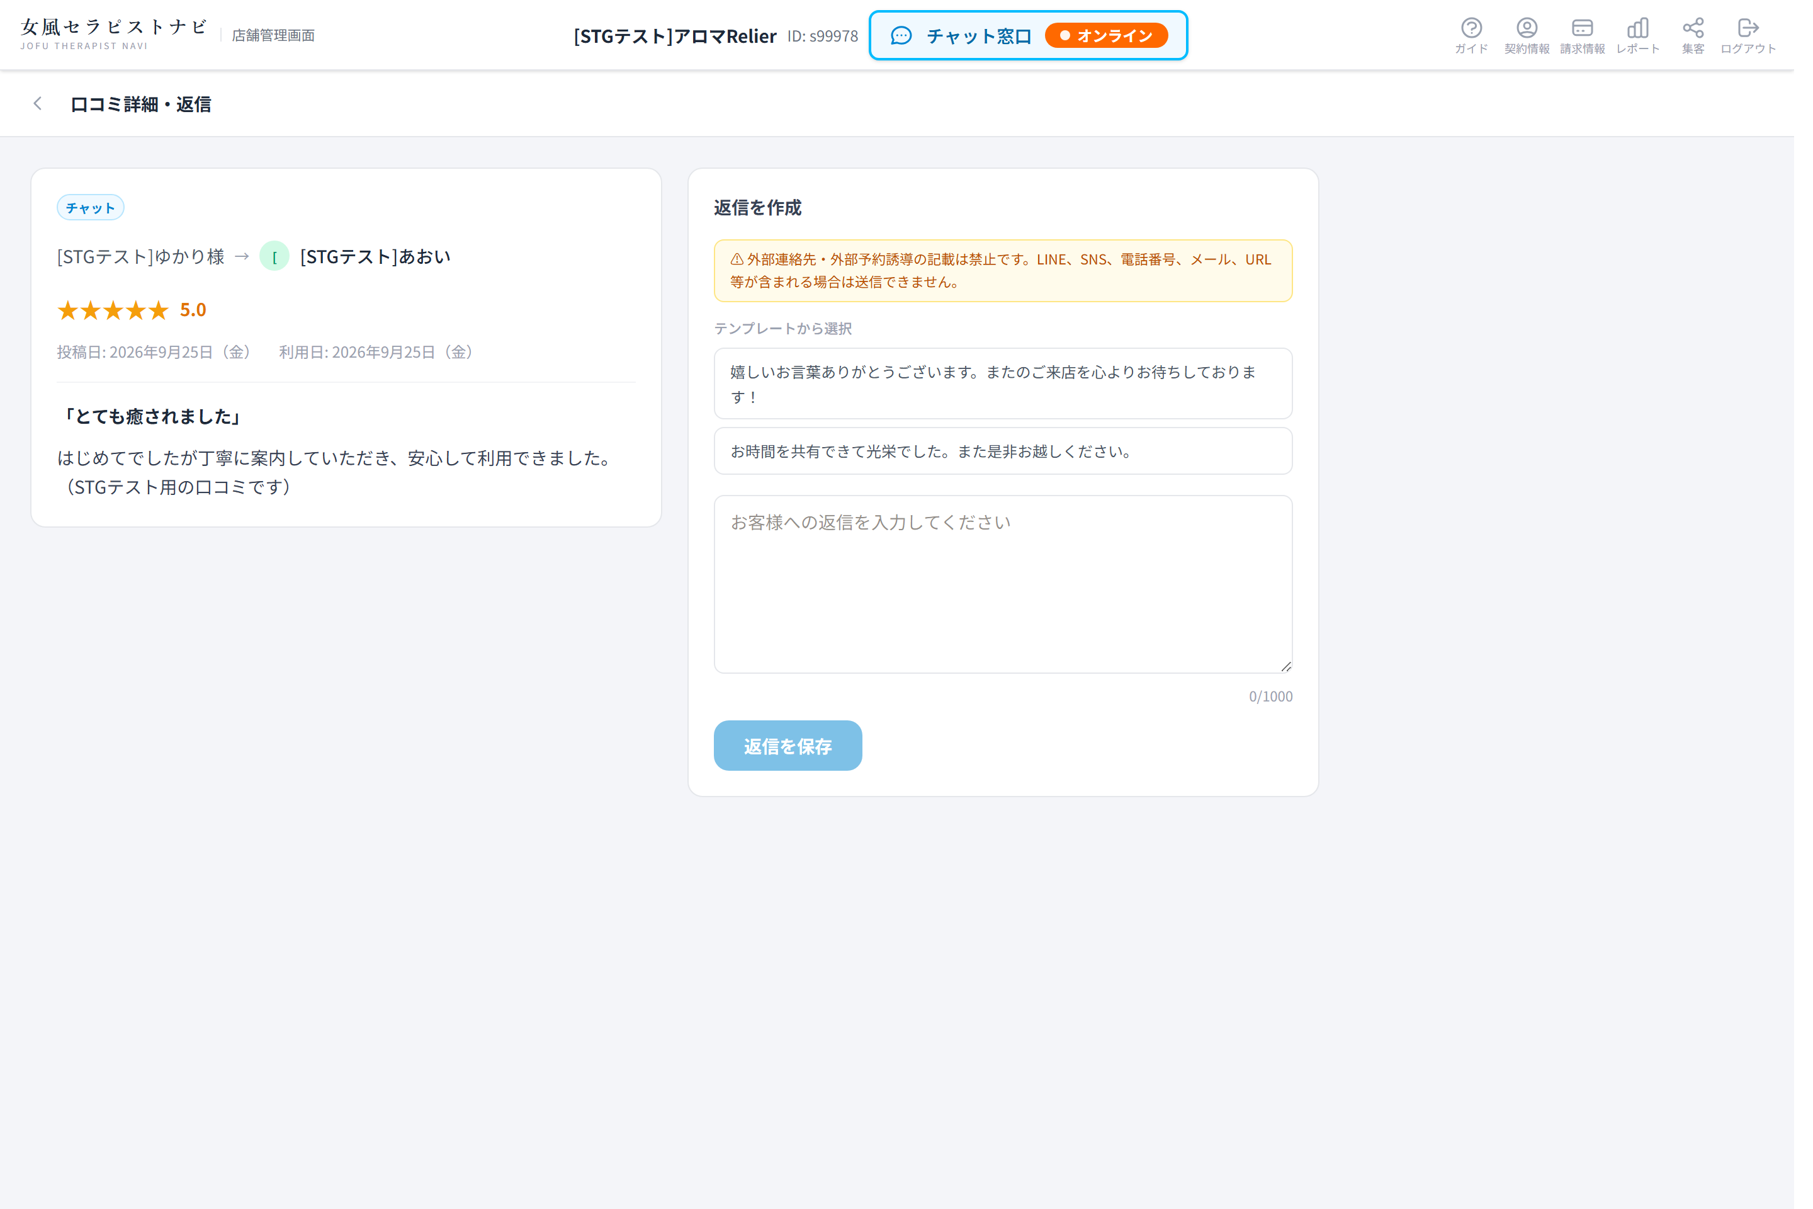Click the 5.0 rating value

(195, 313)
